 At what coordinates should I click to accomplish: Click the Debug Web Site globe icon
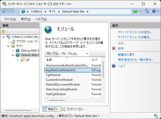pyautogui.click(x=18, y=50)
